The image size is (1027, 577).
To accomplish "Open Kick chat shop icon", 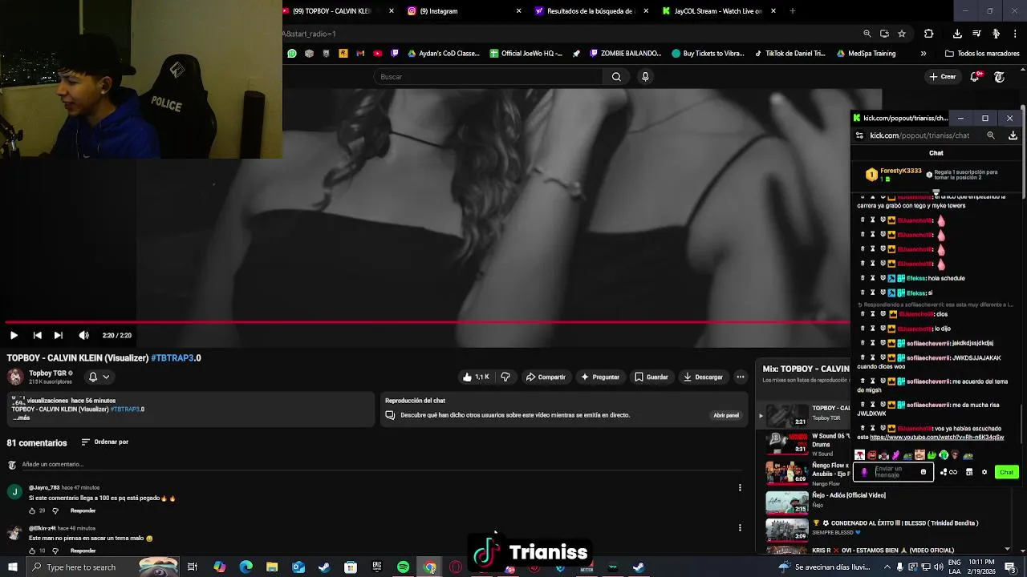I will pos(969,472).
